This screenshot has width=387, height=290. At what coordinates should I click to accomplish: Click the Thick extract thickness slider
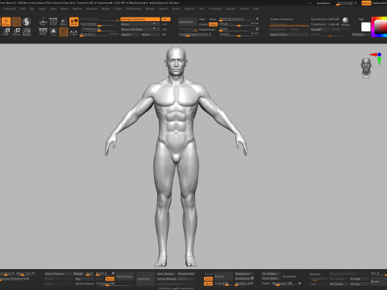(x=223, y=284)
